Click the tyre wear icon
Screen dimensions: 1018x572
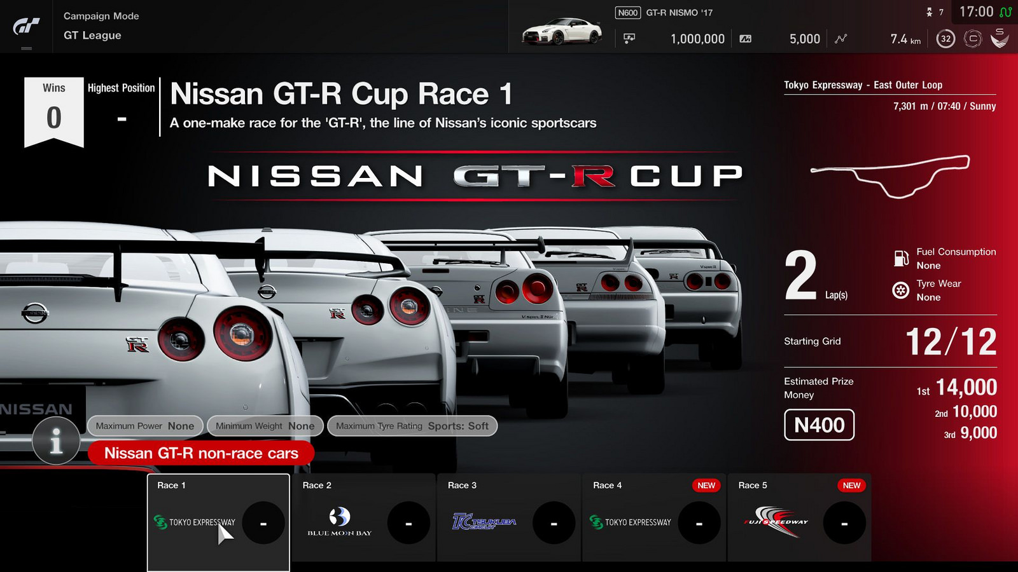[x=901, y=290]
